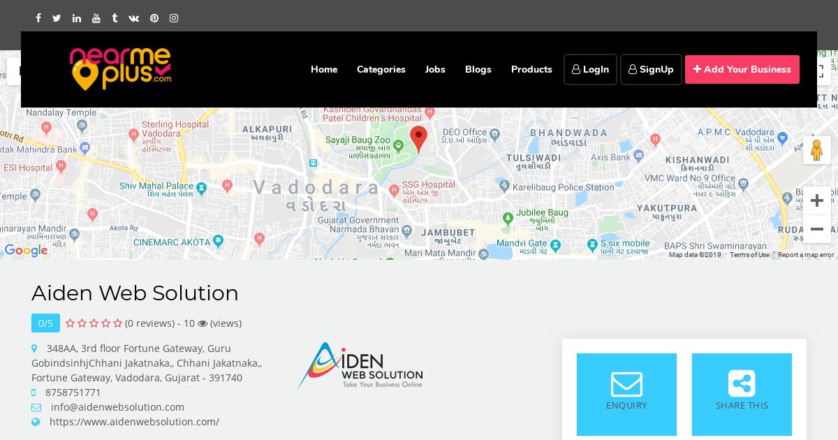Open https://www.aidenwebsolution.com/ website link

[134, 422]
